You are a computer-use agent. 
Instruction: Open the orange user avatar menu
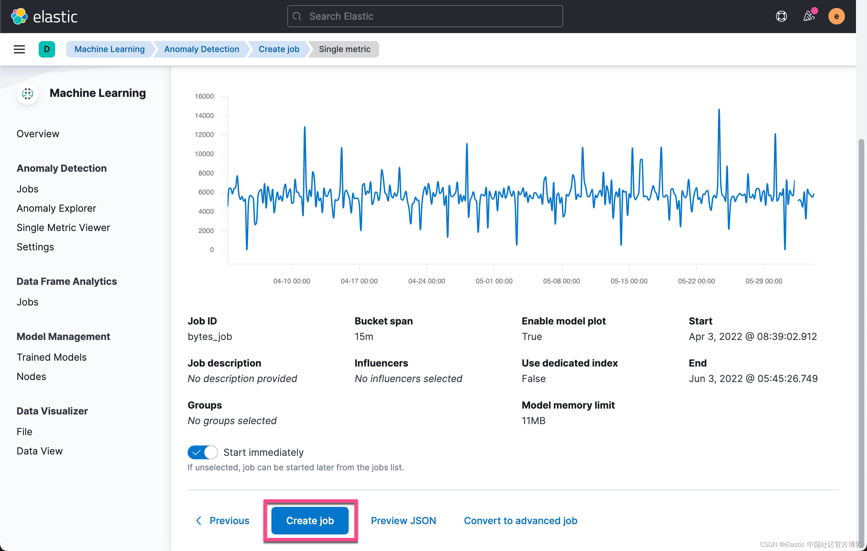tap(836, 16)
